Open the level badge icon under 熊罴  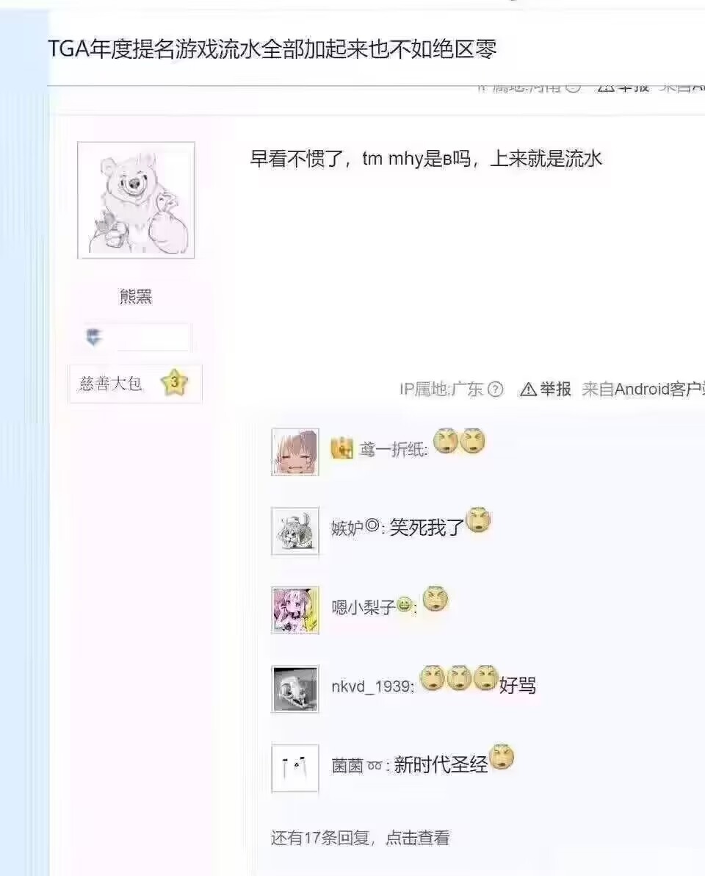coord(93,337)
